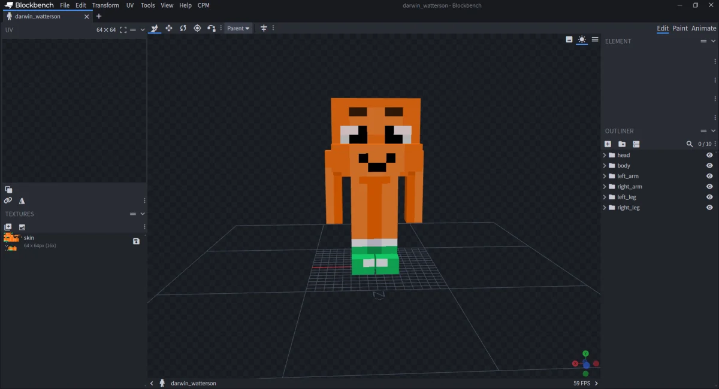Screen dimensions: 719x389
Task: Toggle the Outliner more options icon
Action: coord(636,144)
